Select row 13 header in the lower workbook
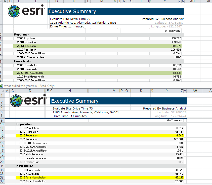This screenshot has width=212, height=185. click(x=2, y=136)
